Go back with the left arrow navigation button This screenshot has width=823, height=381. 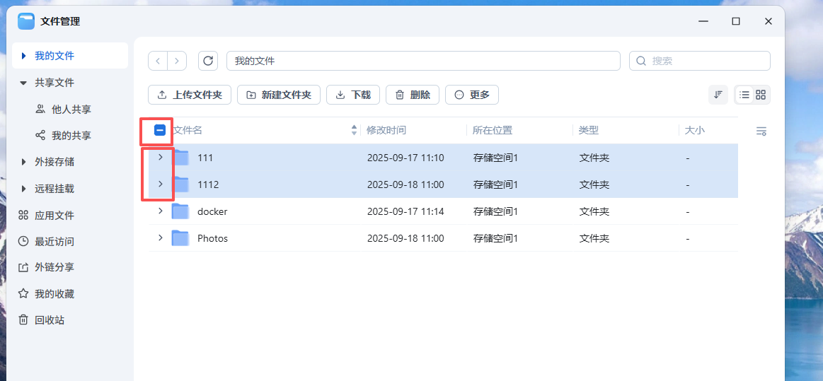pyautogui.click(x=158, y=61)
